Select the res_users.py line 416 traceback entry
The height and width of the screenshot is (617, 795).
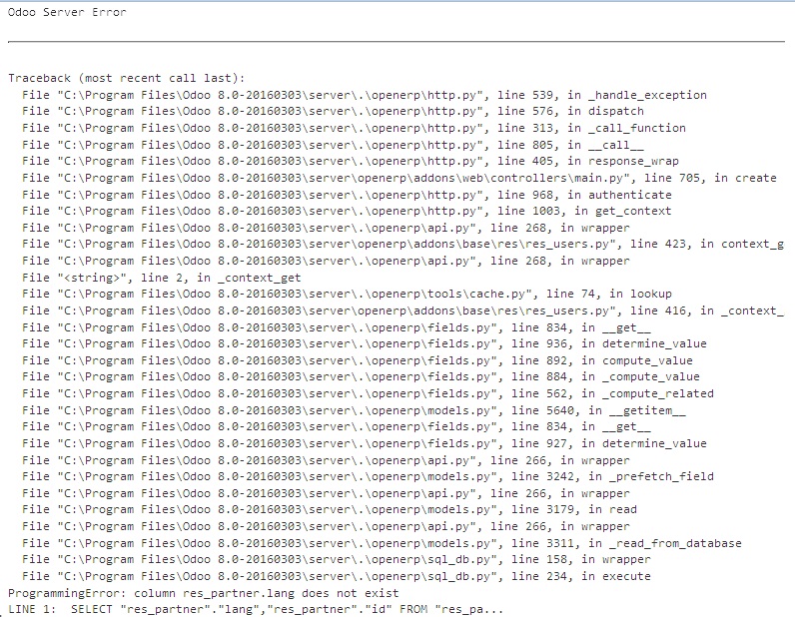(403, 310)
